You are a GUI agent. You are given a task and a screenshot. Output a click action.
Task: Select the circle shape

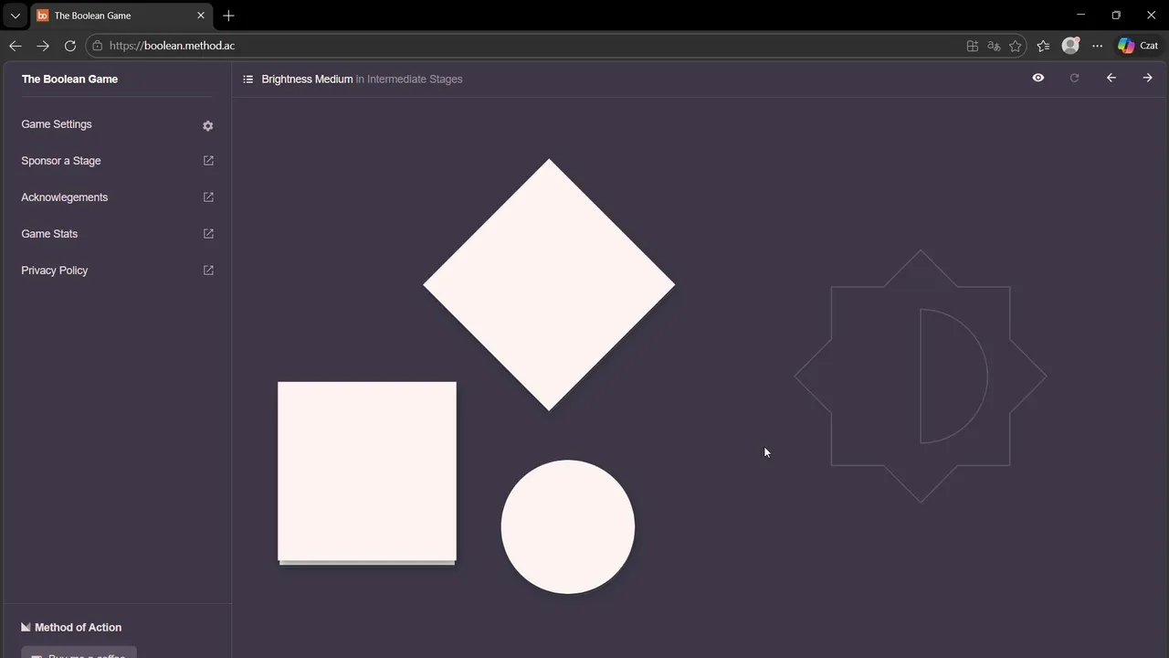568,527
